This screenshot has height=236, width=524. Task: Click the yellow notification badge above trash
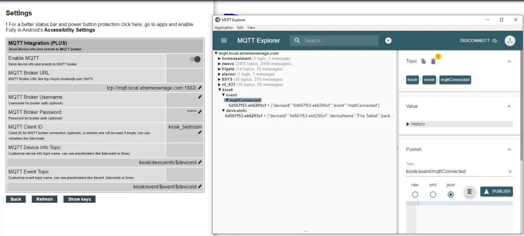(438, 56)
